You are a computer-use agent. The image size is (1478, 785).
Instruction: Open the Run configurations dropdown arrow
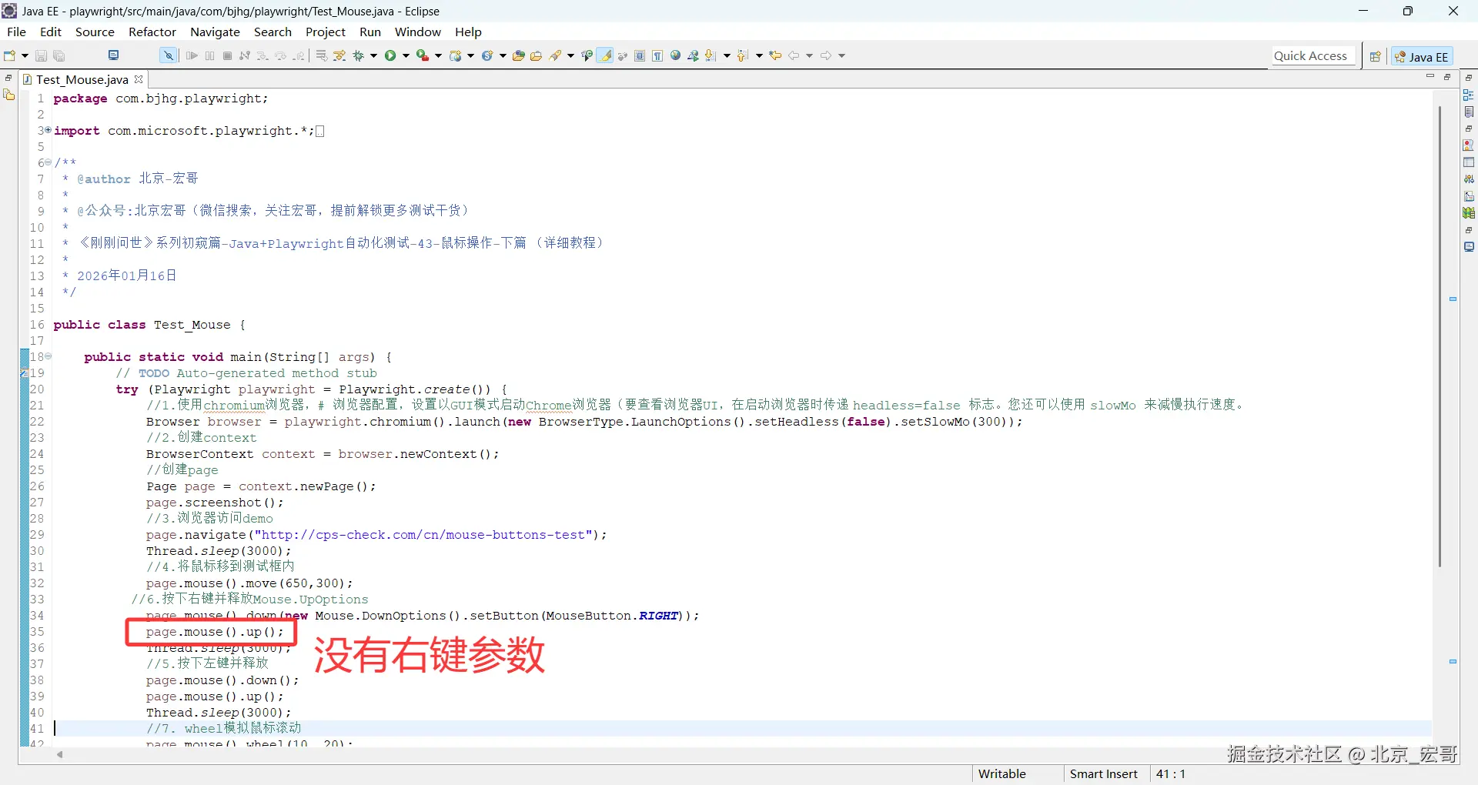tap(406, 55)
